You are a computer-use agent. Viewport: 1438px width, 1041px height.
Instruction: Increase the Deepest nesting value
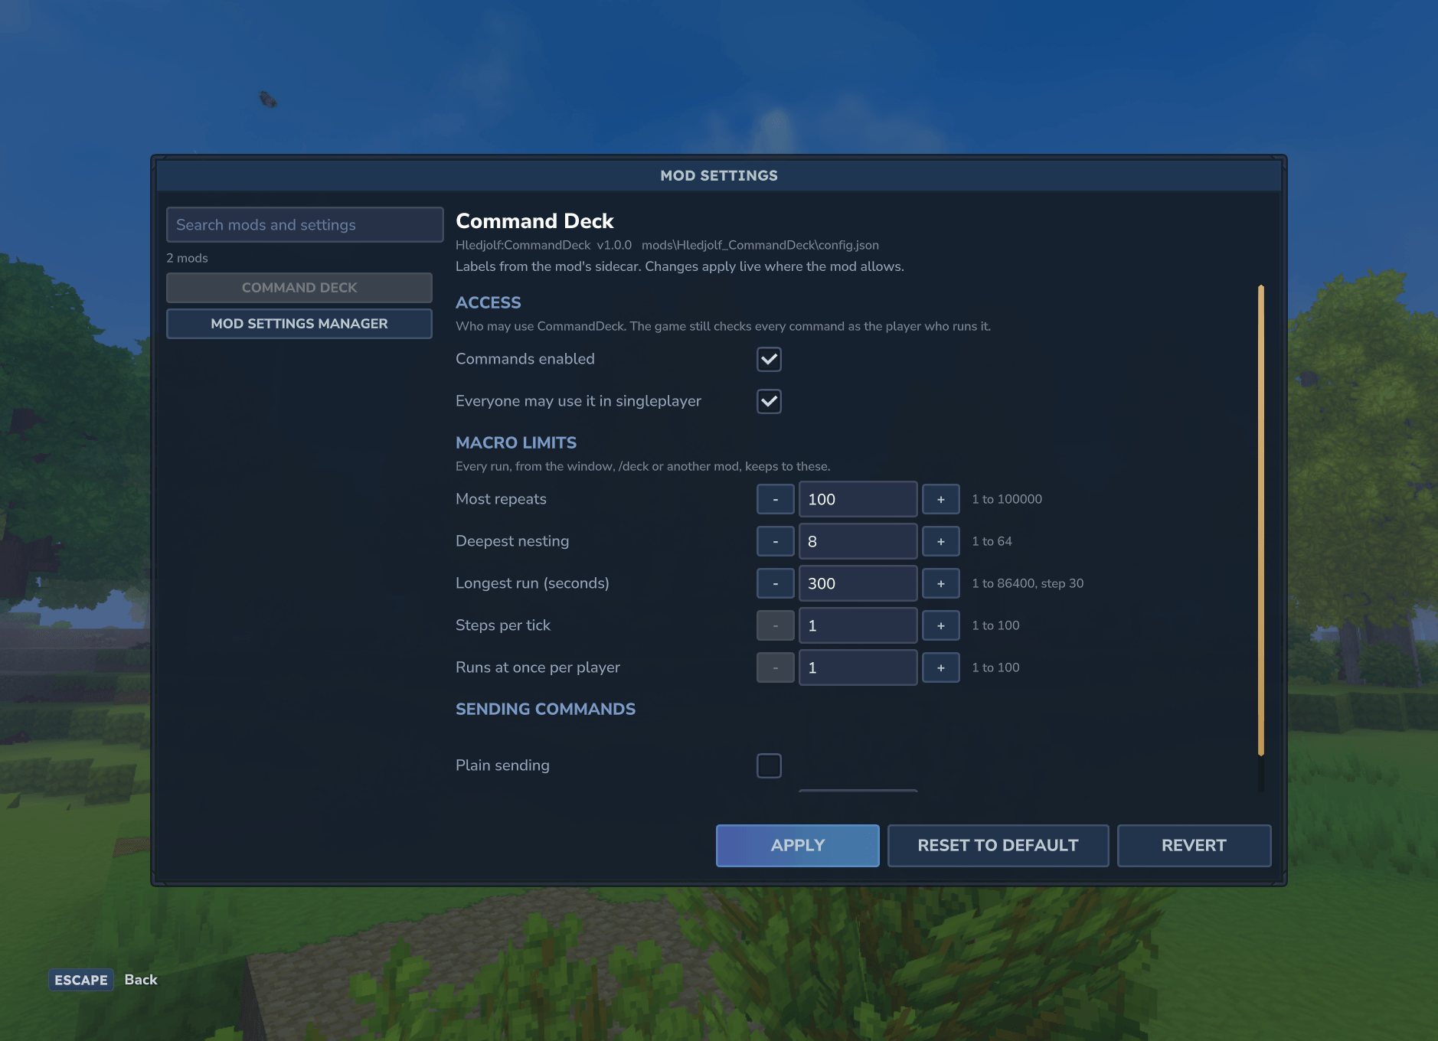click(940, 541)
